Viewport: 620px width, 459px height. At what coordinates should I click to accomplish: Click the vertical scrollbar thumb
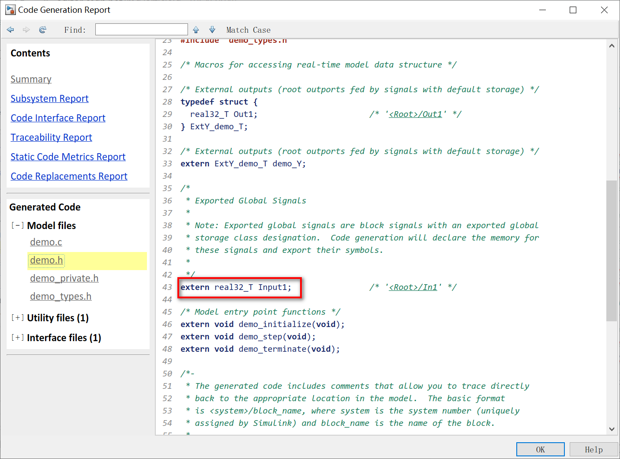[x=612, y=251]
